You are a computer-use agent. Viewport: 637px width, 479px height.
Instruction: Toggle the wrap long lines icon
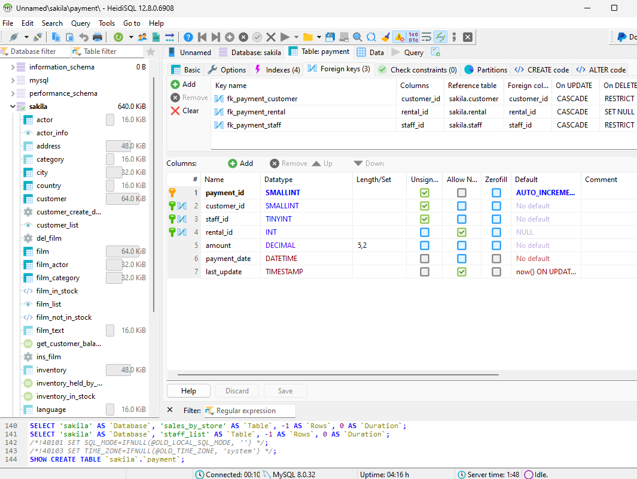[x=426, y=37]
